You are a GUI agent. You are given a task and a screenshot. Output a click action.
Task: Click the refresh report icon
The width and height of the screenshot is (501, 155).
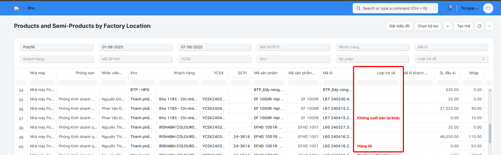click(479, 26)
